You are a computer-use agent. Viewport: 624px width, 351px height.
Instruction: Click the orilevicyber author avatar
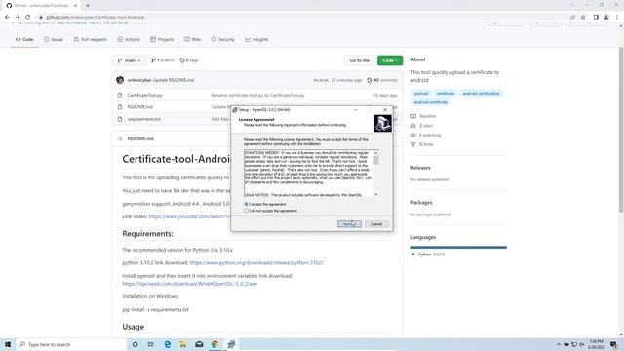[x=120, y=80]
